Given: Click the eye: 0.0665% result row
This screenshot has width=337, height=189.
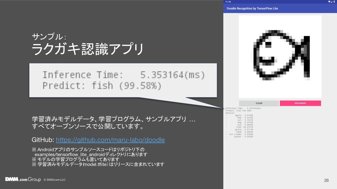Looking at the screenshot, I should pyautogui.click(x=239, y=125).
